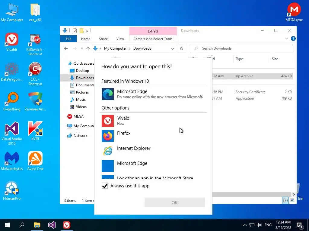
Task: Open the Everything search shortcut
Action: pos(12,102)
